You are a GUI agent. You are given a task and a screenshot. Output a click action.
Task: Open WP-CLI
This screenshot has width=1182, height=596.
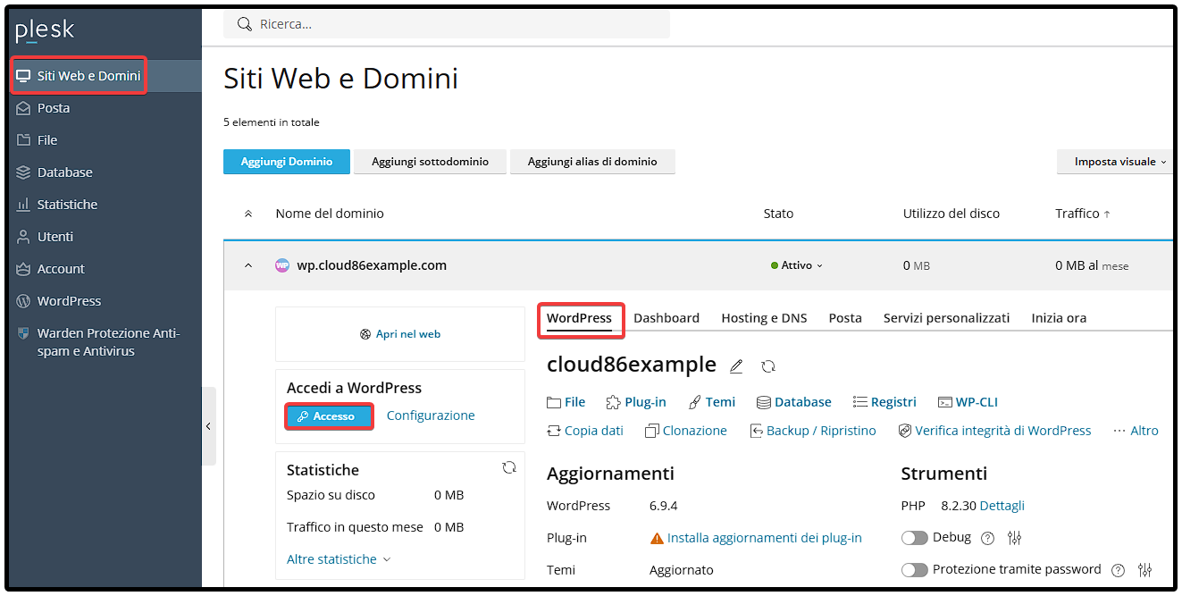coord(968,402)
